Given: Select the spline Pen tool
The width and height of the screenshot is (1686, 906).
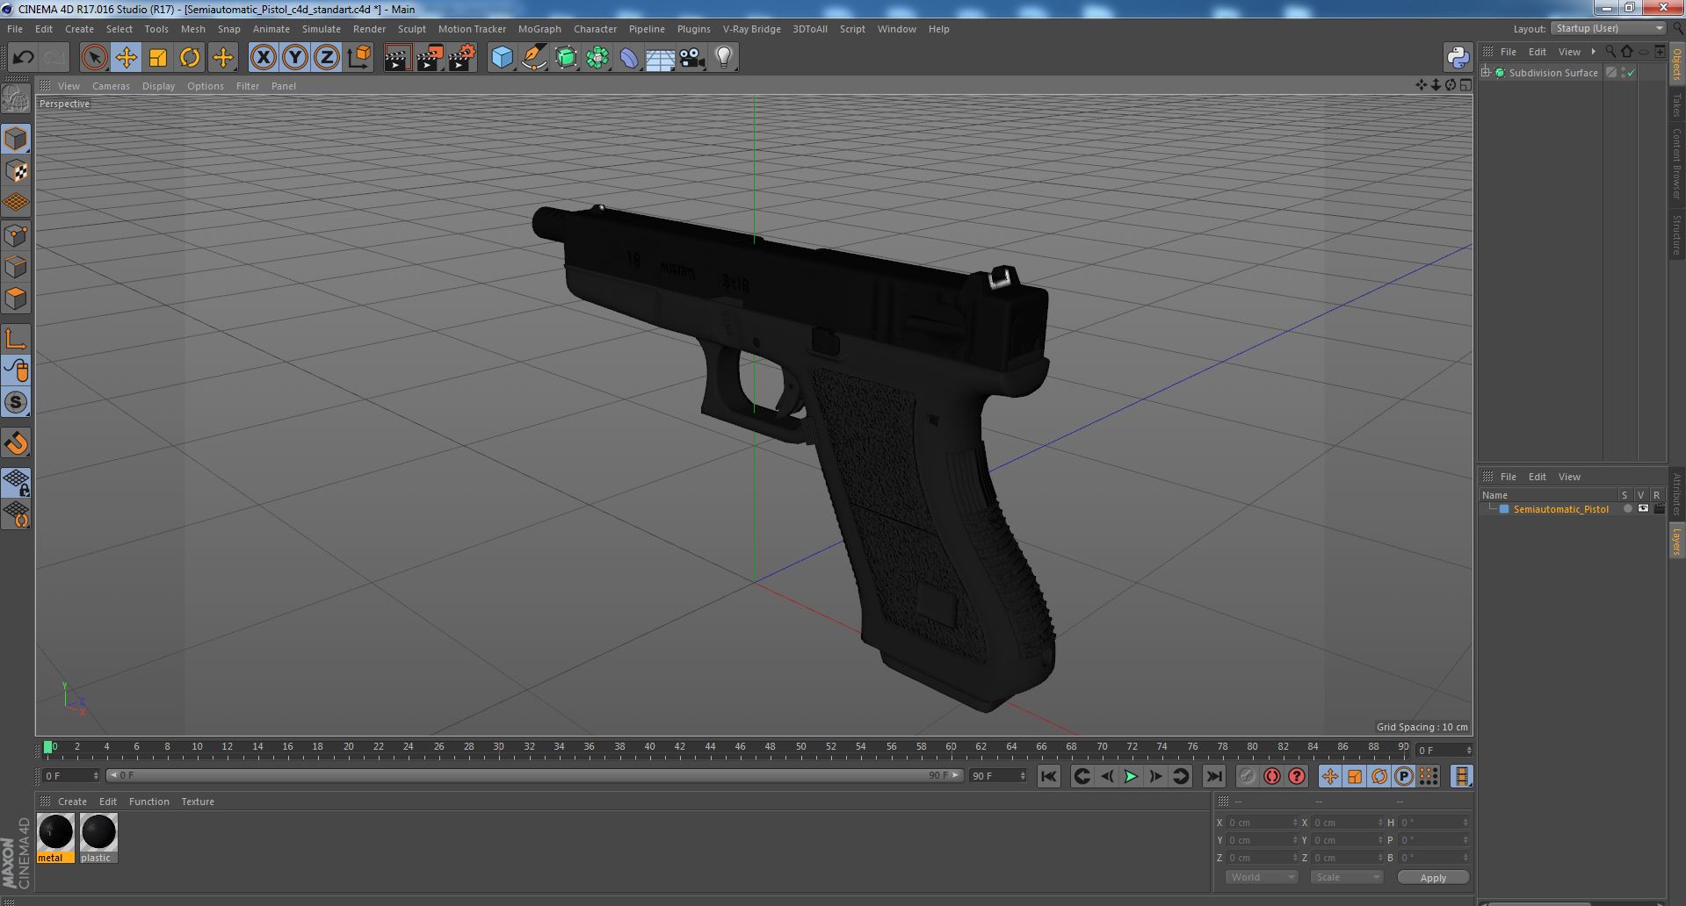Looking at the screenshot, I should point(533,58).
